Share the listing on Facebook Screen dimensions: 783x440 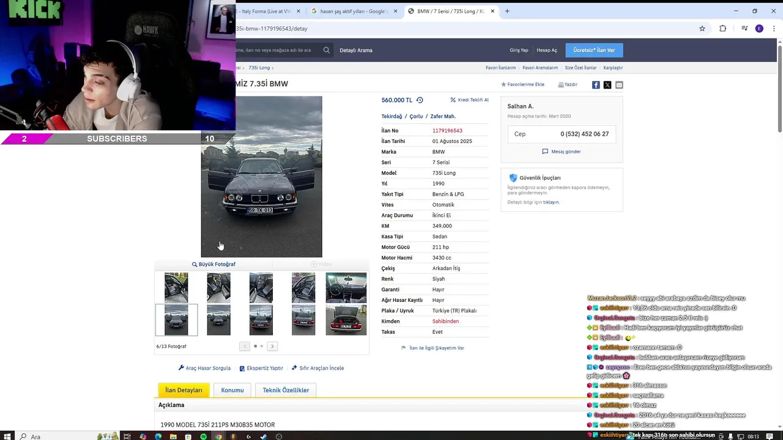pos(596,85)
